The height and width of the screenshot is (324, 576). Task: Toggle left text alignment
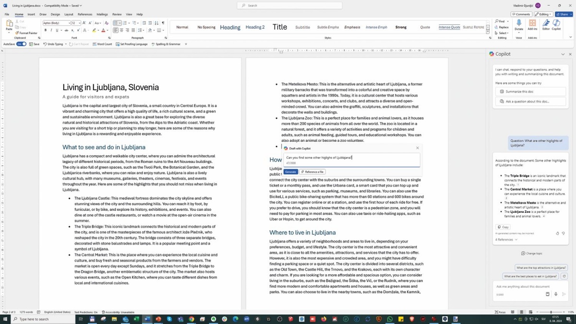(116, 30)
